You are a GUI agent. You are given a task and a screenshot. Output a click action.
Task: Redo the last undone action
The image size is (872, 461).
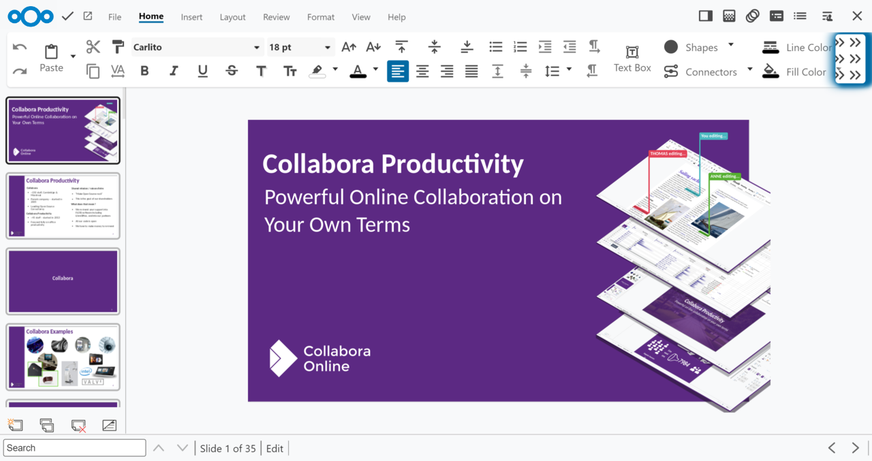(20, 71)
